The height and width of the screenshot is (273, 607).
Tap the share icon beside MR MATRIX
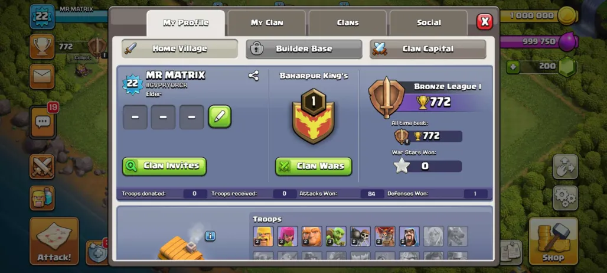click(x=253, y=76)
